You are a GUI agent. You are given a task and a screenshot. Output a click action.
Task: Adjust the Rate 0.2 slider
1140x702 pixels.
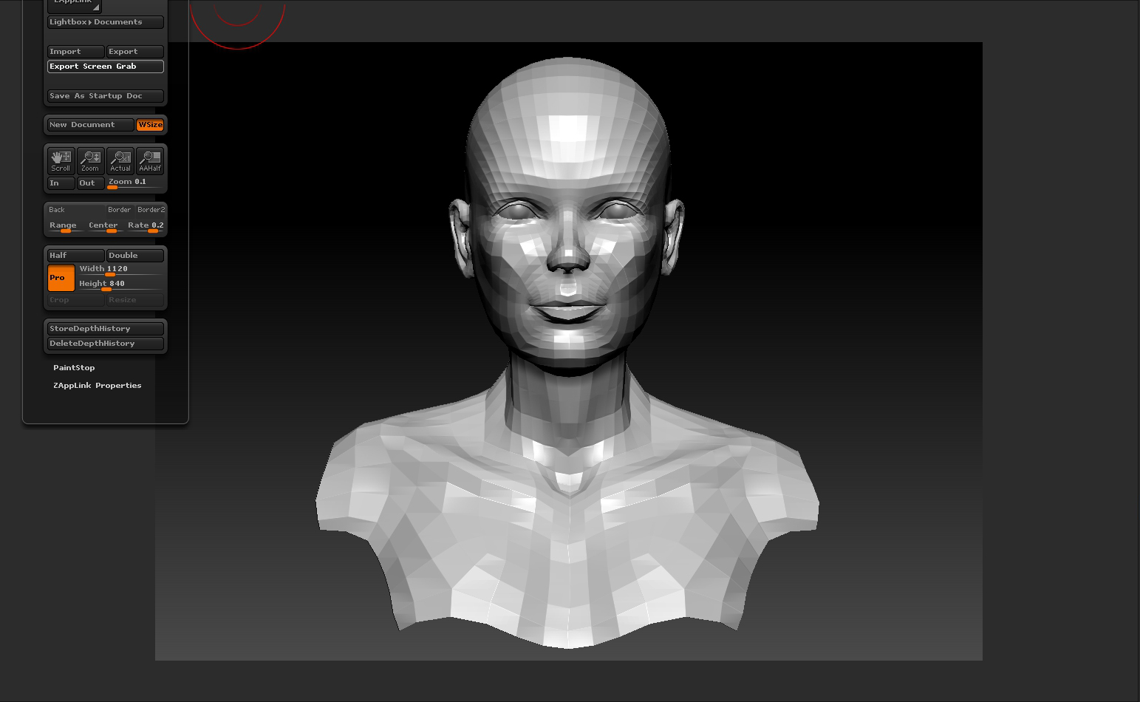pos(146,226)
